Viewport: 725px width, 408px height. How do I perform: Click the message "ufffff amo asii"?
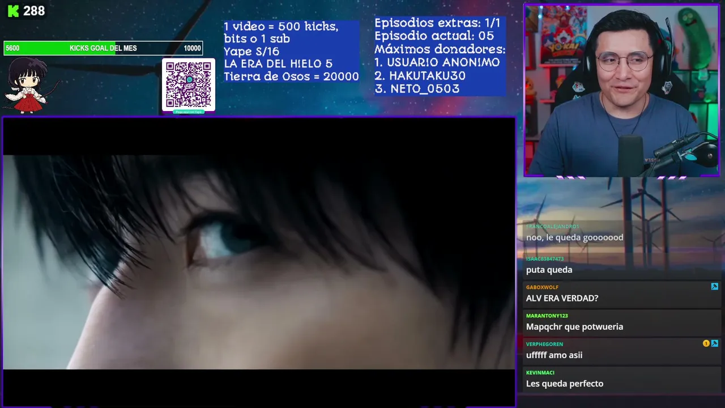[x=554, y=355]
